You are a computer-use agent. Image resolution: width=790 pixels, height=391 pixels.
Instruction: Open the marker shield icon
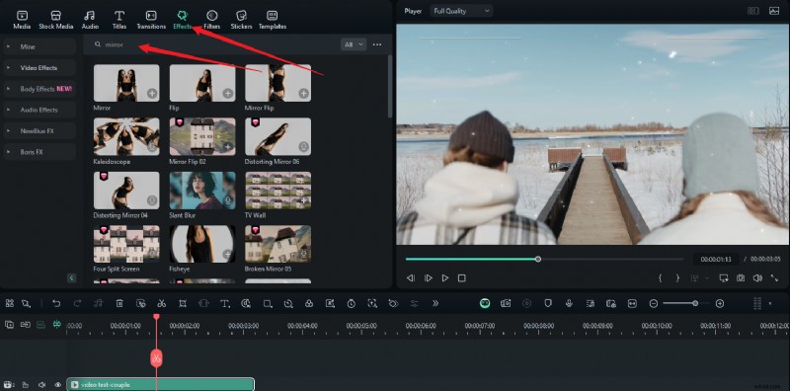pos(548,303)
